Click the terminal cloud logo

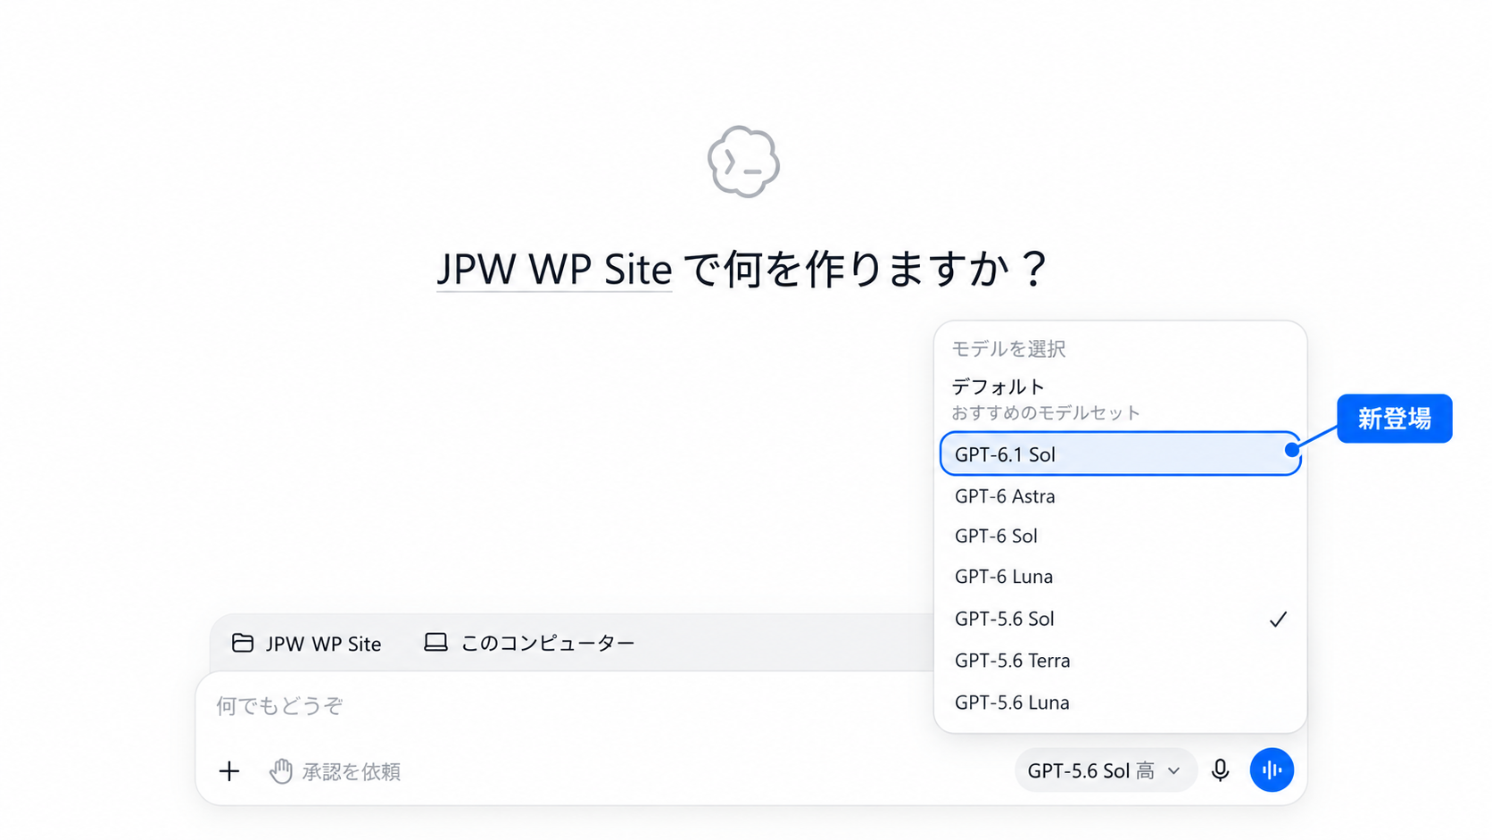[743, 162]
